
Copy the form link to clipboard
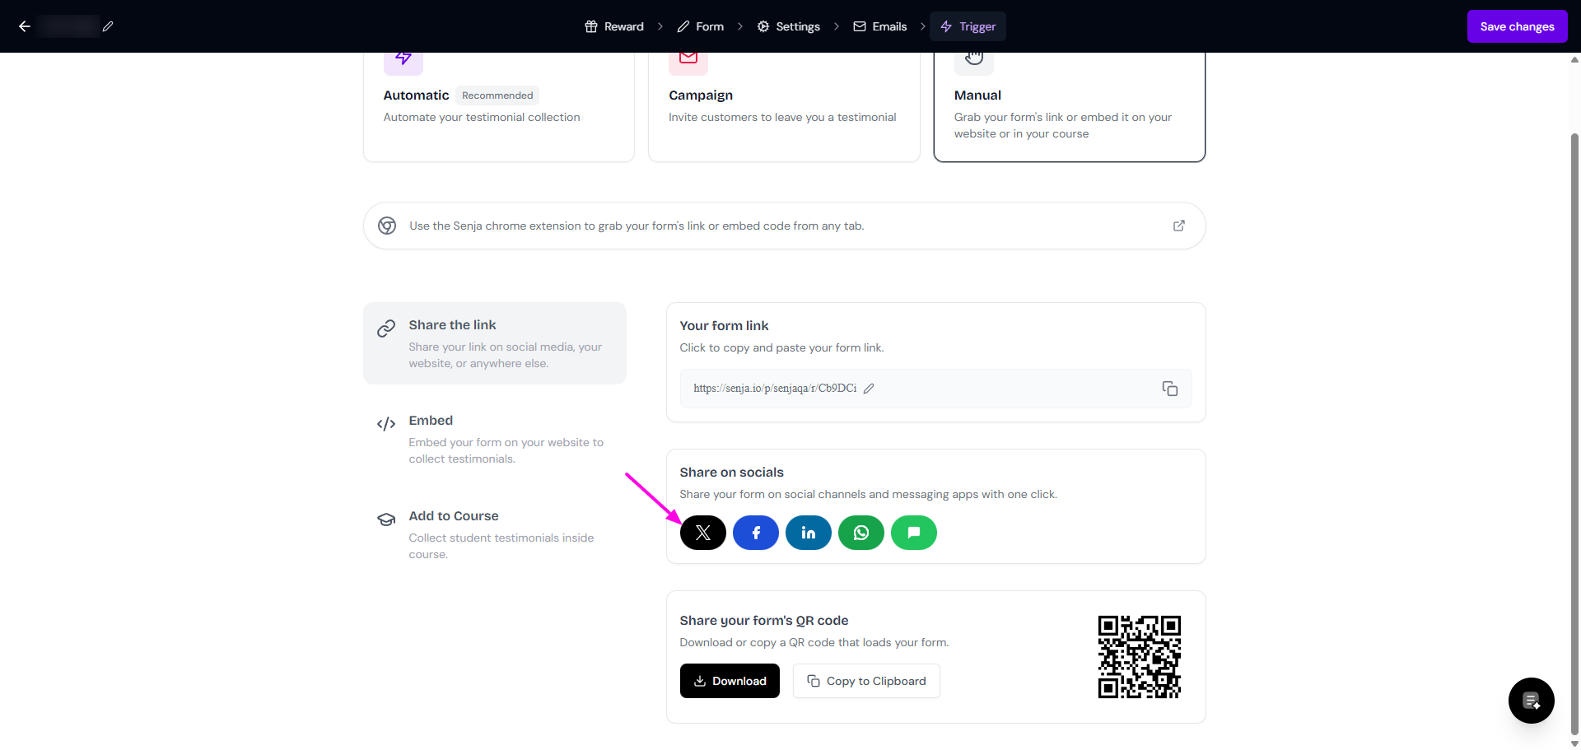[1169, 389]
